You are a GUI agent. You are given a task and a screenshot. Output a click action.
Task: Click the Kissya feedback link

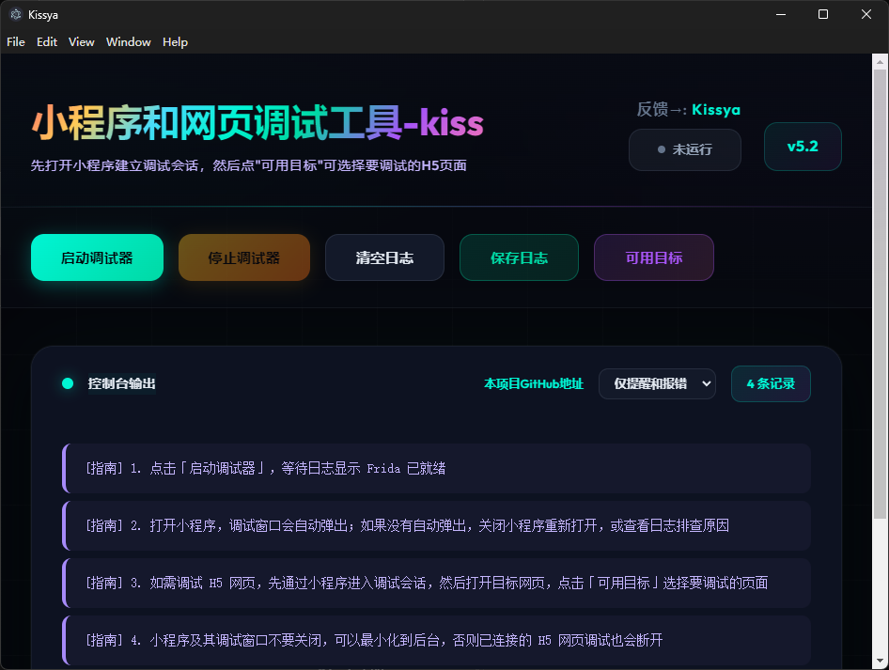[x=716, y=109]
